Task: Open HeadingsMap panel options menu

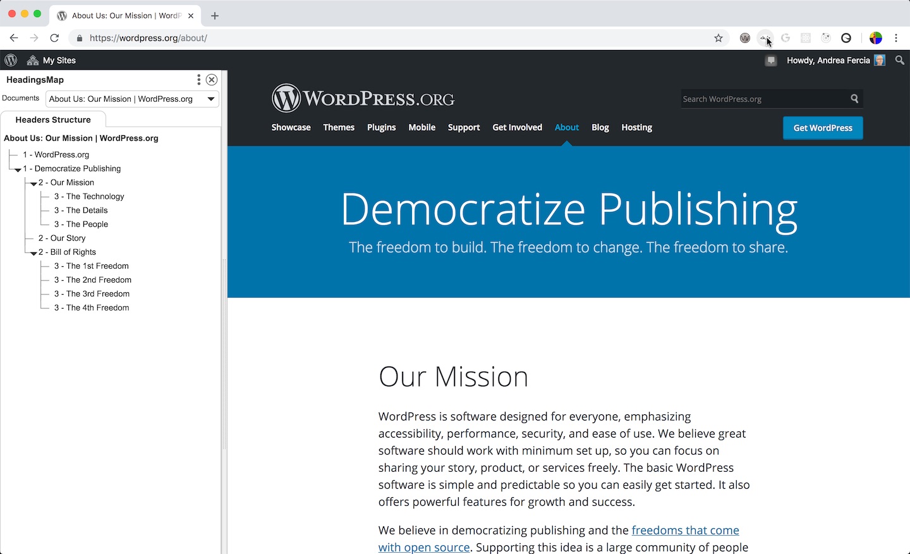Action: (198, 80)
